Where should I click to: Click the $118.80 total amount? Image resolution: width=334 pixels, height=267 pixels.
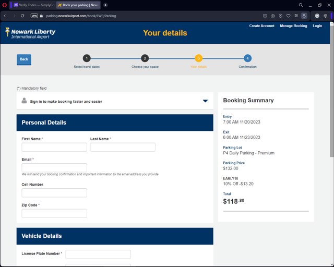click(233, 201)
